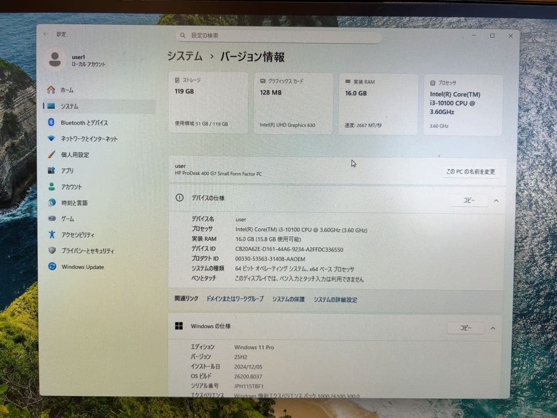Click the Windows Update sync icon
The width and height of the screenshot is (557, 418).
click(52, 266)
